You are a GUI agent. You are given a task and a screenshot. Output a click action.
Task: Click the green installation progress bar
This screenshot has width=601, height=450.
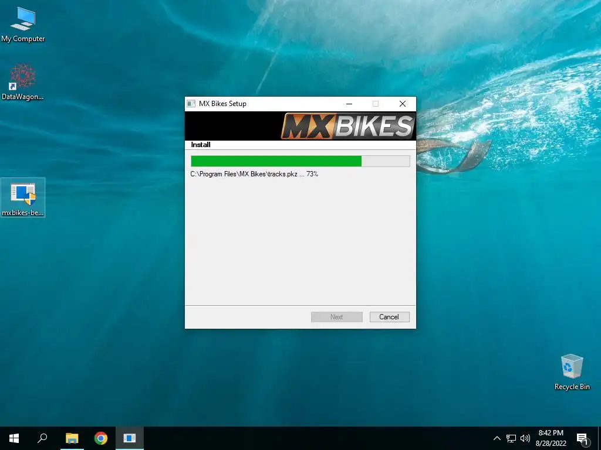300,161
